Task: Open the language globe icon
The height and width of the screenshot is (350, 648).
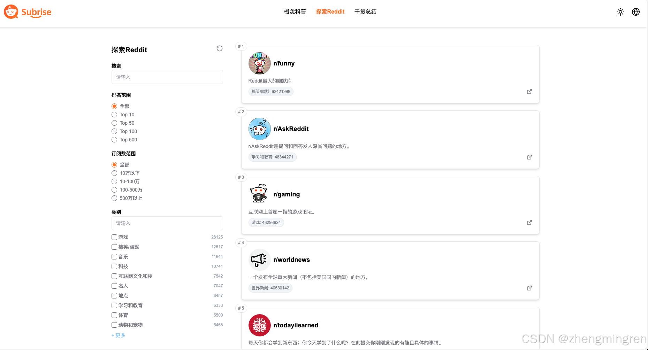Action: point(636,12)
